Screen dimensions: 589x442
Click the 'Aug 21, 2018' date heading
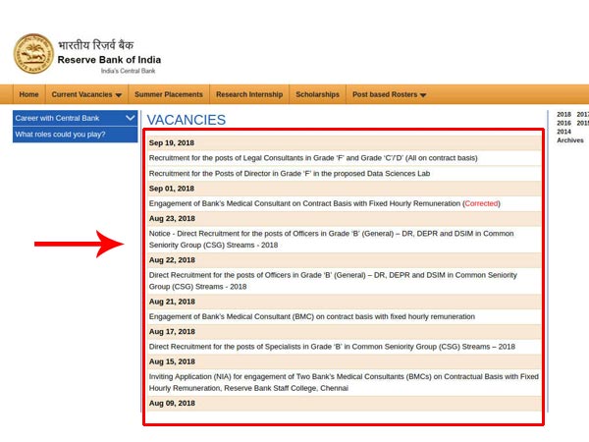pos(172,302)
